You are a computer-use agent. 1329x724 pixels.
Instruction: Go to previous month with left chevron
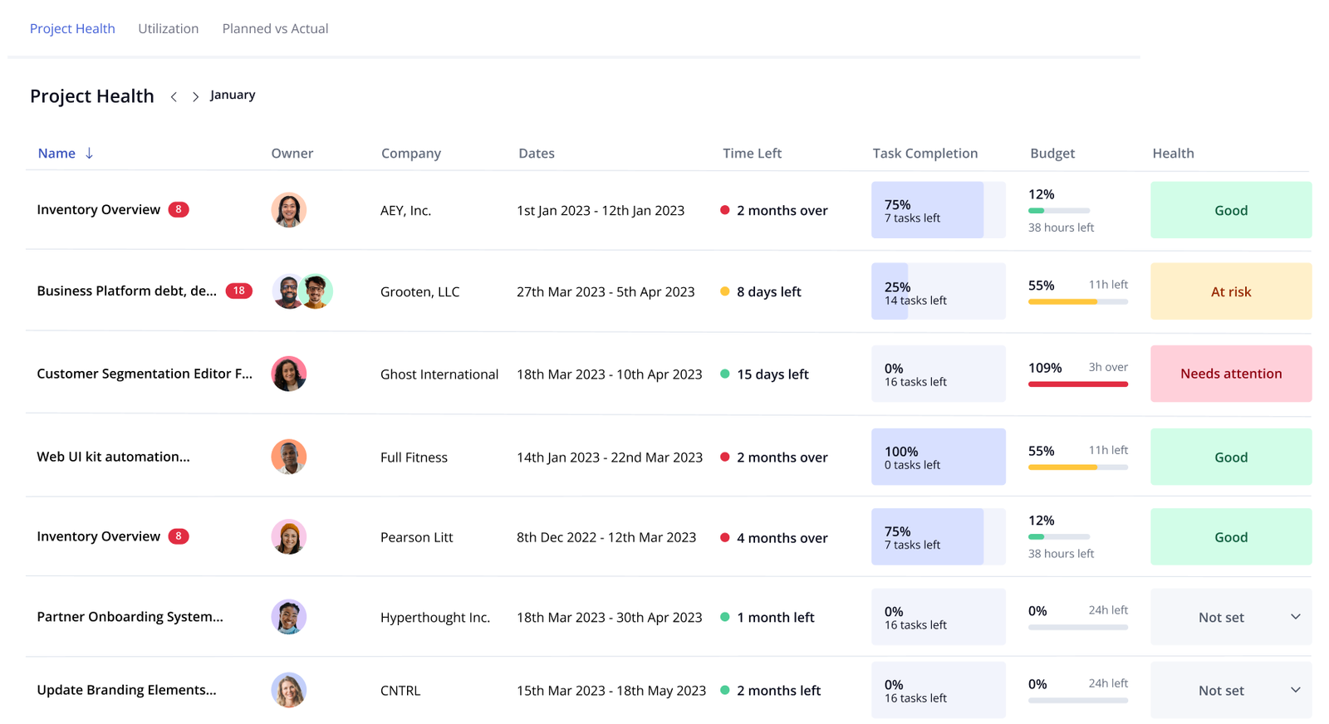pyautogui.click(x=174, y=96)
